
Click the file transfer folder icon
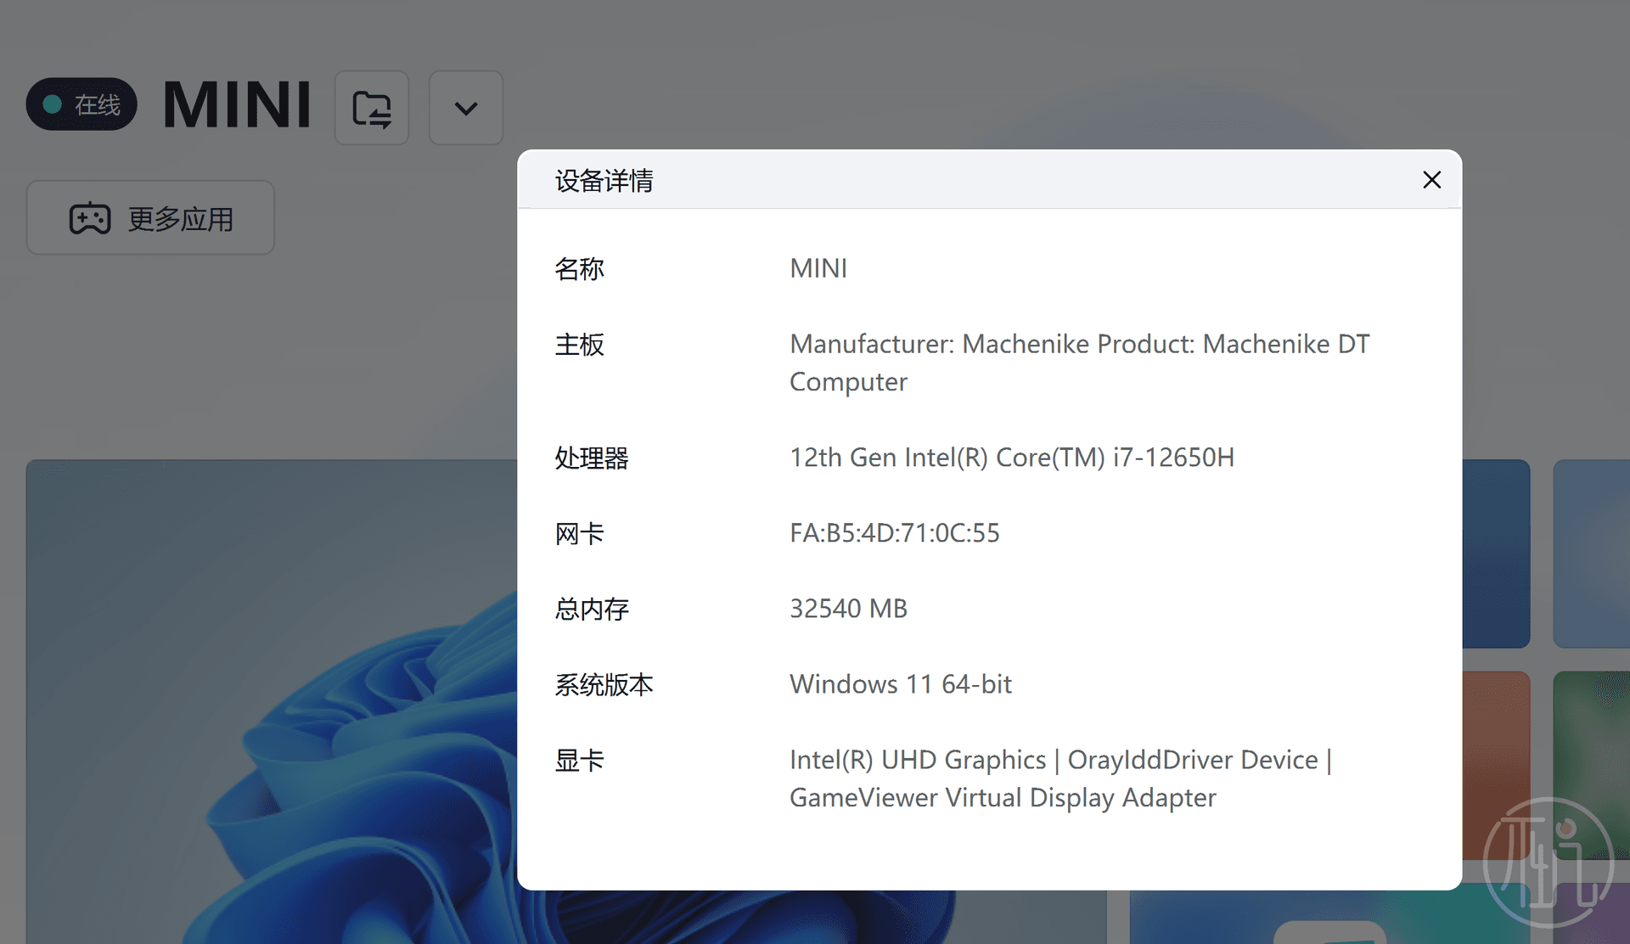372,108
